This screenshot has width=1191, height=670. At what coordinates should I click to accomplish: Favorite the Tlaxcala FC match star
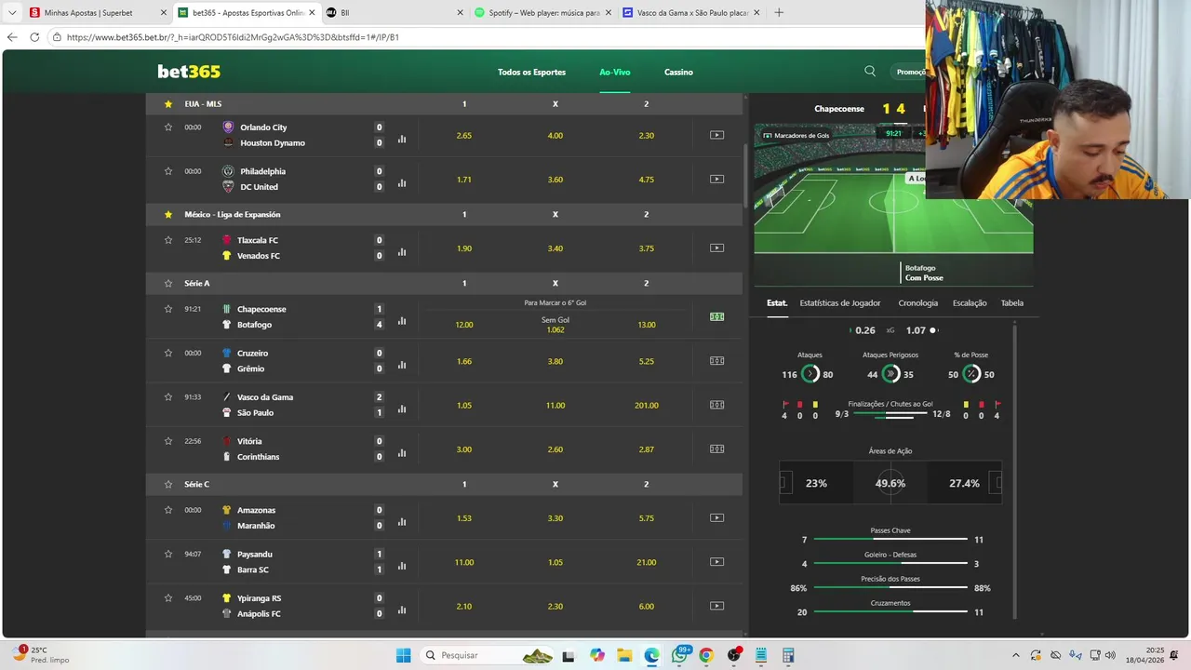[x=168, y=240]
